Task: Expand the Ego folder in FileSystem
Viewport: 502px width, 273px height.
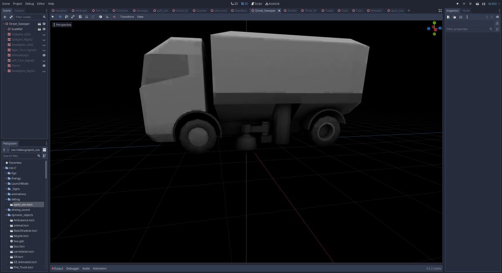Action: 6,173
